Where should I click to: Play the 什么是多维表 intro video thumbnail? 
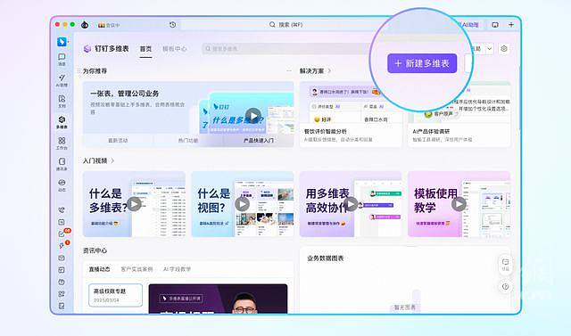[x=134, y=204]
